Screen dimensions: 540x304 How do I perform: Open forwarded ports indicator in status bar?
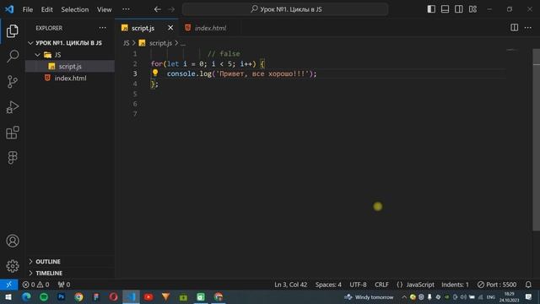click(x=64, y=285)
